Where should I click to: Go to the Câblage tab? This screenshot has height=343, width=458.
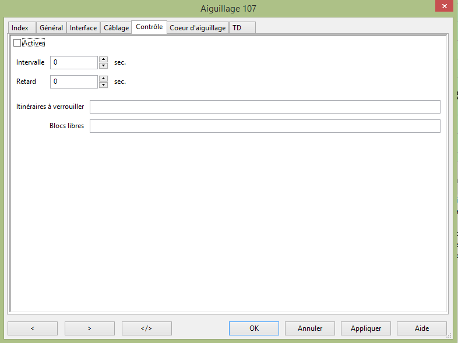click(116, 28)
